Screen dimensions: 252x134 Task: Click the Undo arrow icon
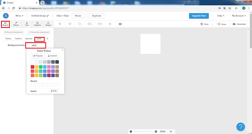[60, 24]
